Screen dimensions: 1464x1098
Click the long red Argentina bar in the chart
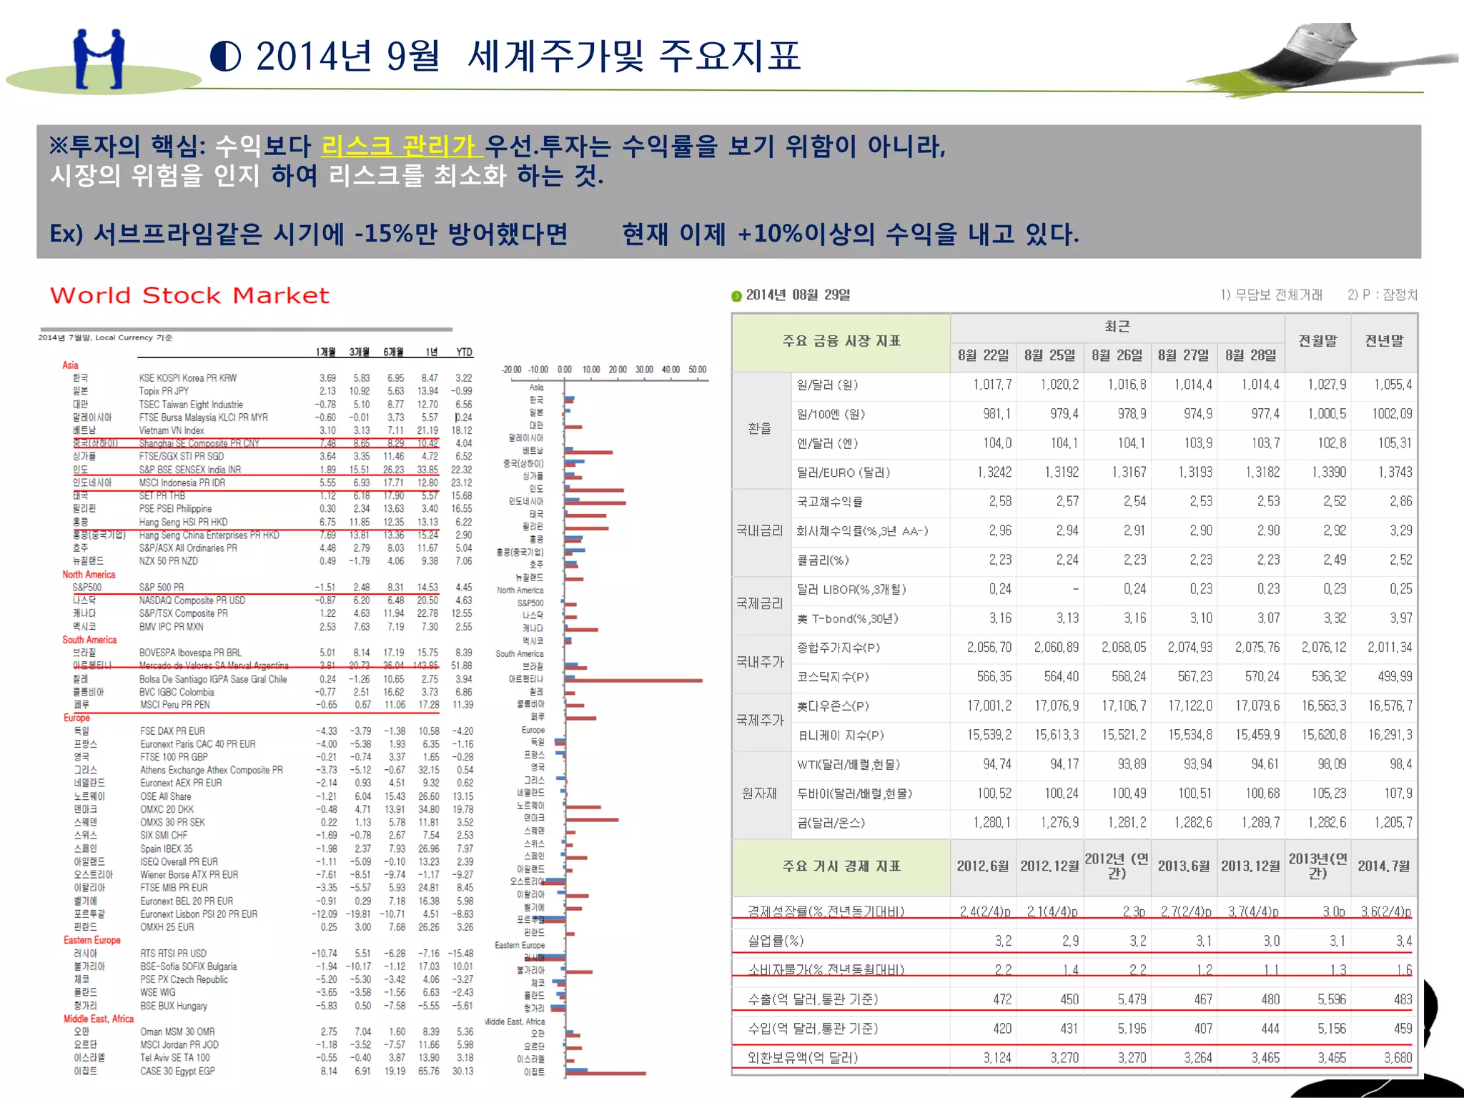pos(633,681)
